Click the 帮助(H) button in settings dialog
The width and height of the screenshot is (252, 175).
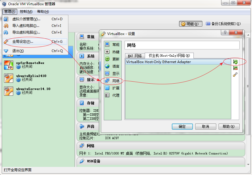(229, 127)
